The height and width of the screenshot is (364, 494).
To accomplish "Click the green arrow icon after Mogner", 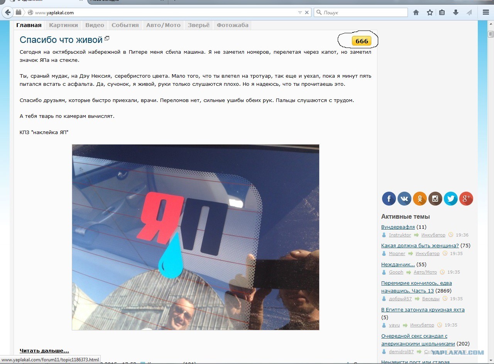I will (x=410, y=253).
